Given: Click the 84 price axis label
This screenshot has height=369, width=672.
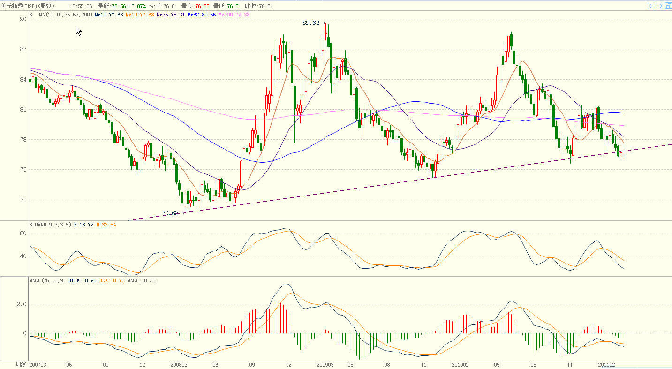Looking at the screenshot, I should [23, 80].
